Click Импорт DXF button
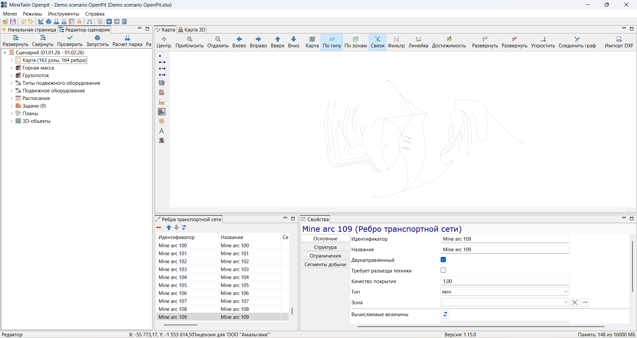The image size is (637, 338). coord(619,42)
